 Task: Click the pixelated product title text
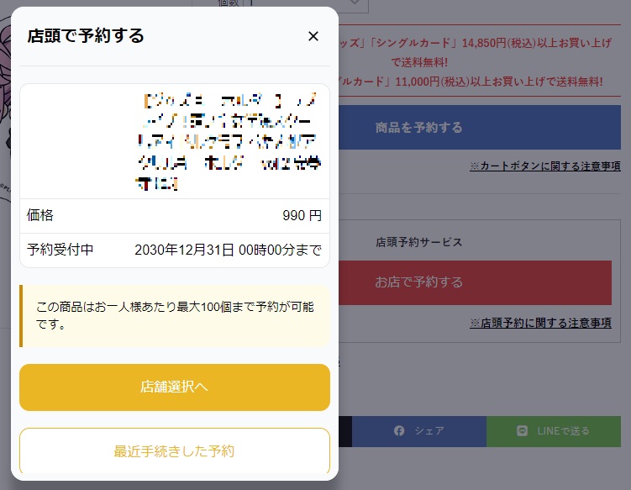(x=229, y=141)
